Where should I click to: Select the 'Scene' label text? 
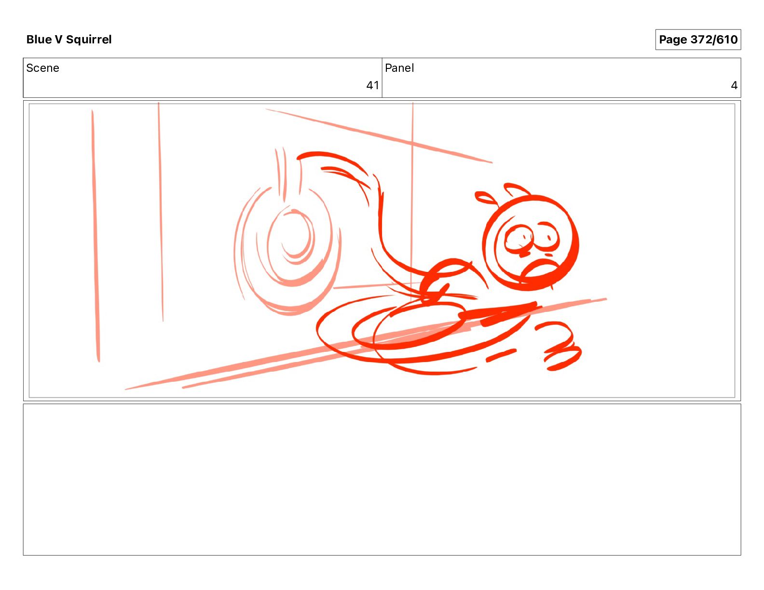coord(43,68)
